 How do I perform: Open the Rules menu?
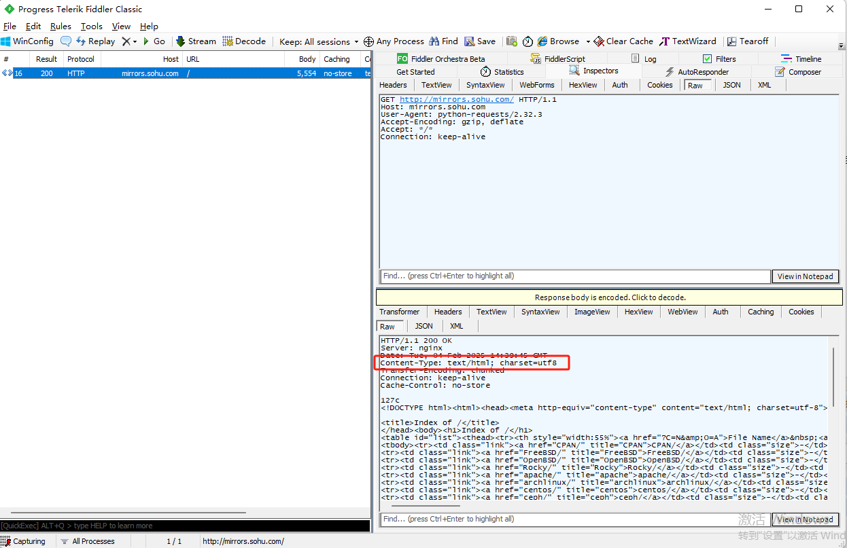[x=60, y=26]
